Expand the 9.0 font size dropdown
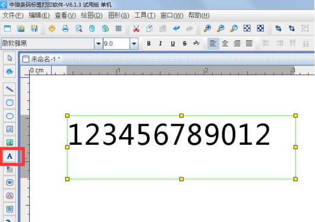 pos(134,43)
